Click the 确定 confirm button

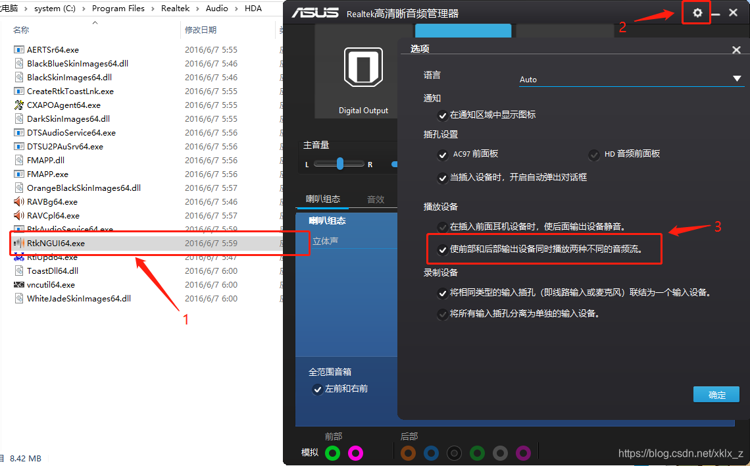tap(716, 395)
